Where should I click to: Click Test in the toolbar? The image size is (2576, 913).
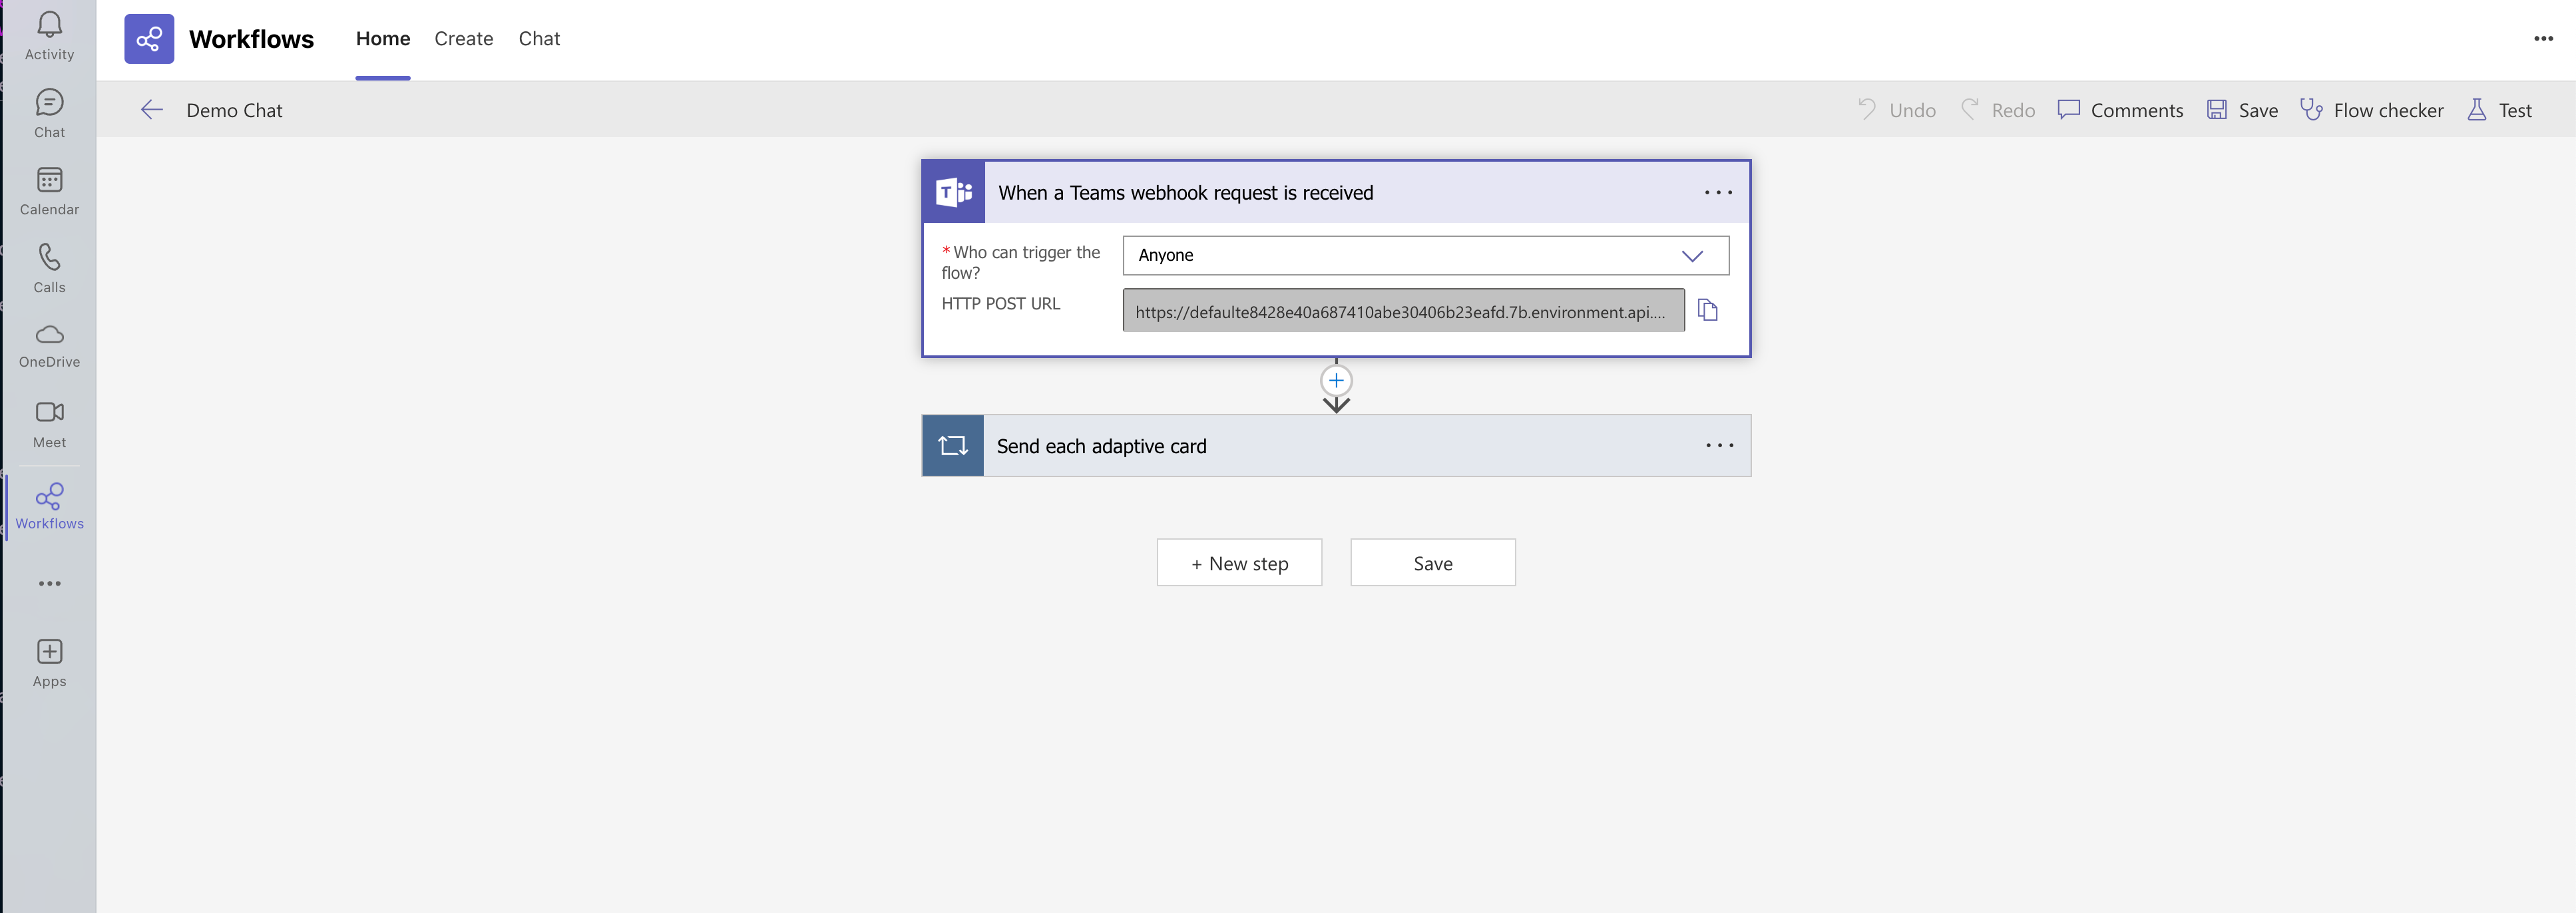pos(2499,110)
